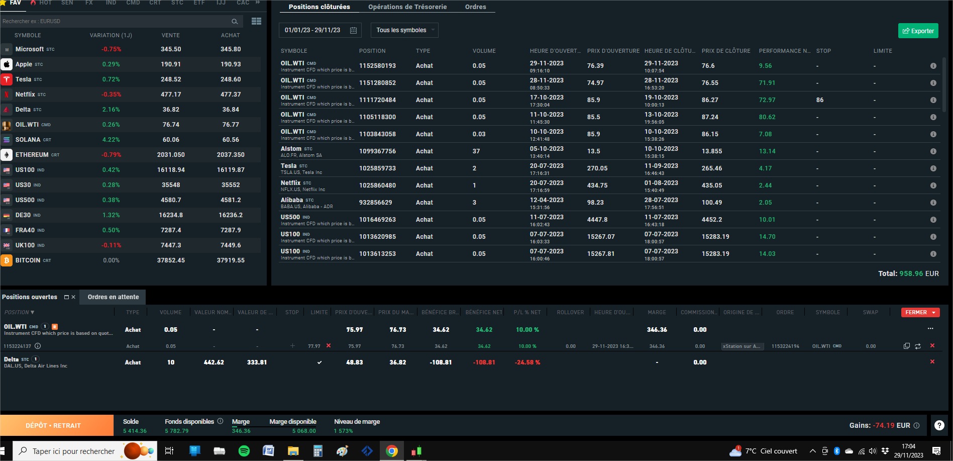Select the Apple logo in watchlist
The image size is (953, 461).
click(x=7, y=64)
